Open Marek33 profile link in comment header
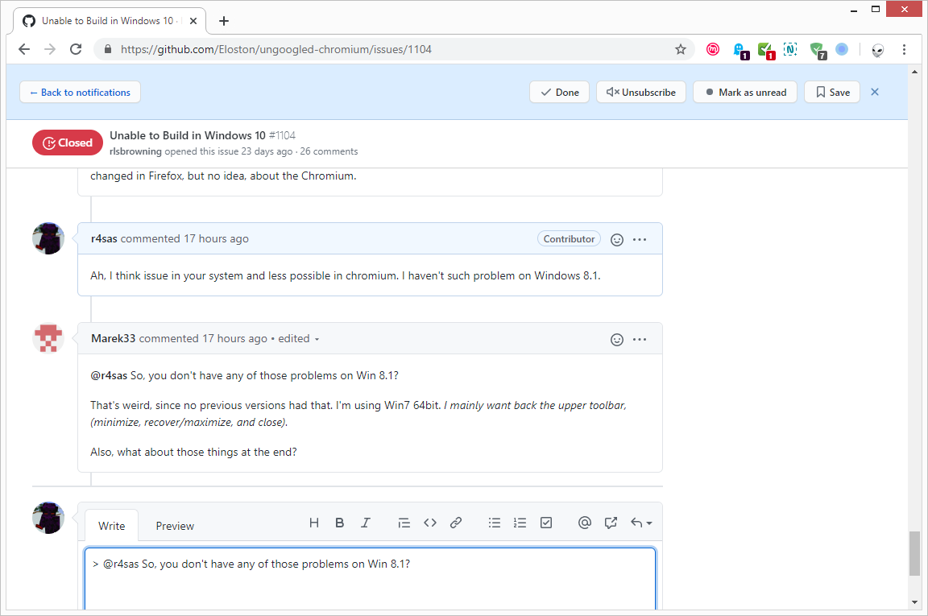The image size is (928, 616). click(113, 338)
